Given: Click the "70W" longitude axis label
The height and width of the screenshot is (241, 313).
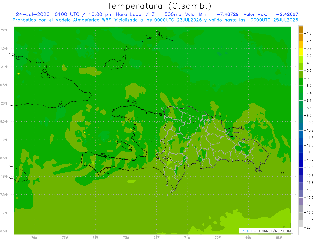Looking at the screenshot, I should pos(218,237).
